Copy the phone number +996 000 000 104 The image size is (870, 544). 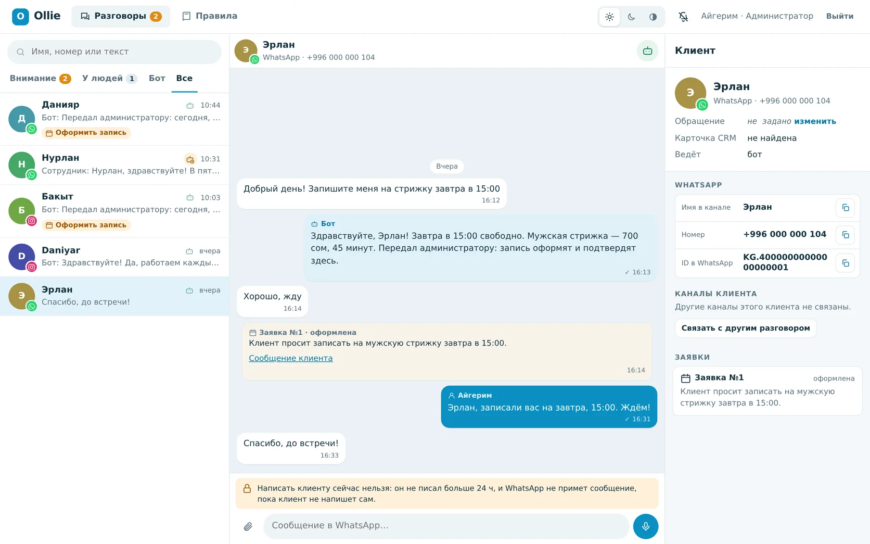pos(845,235)
